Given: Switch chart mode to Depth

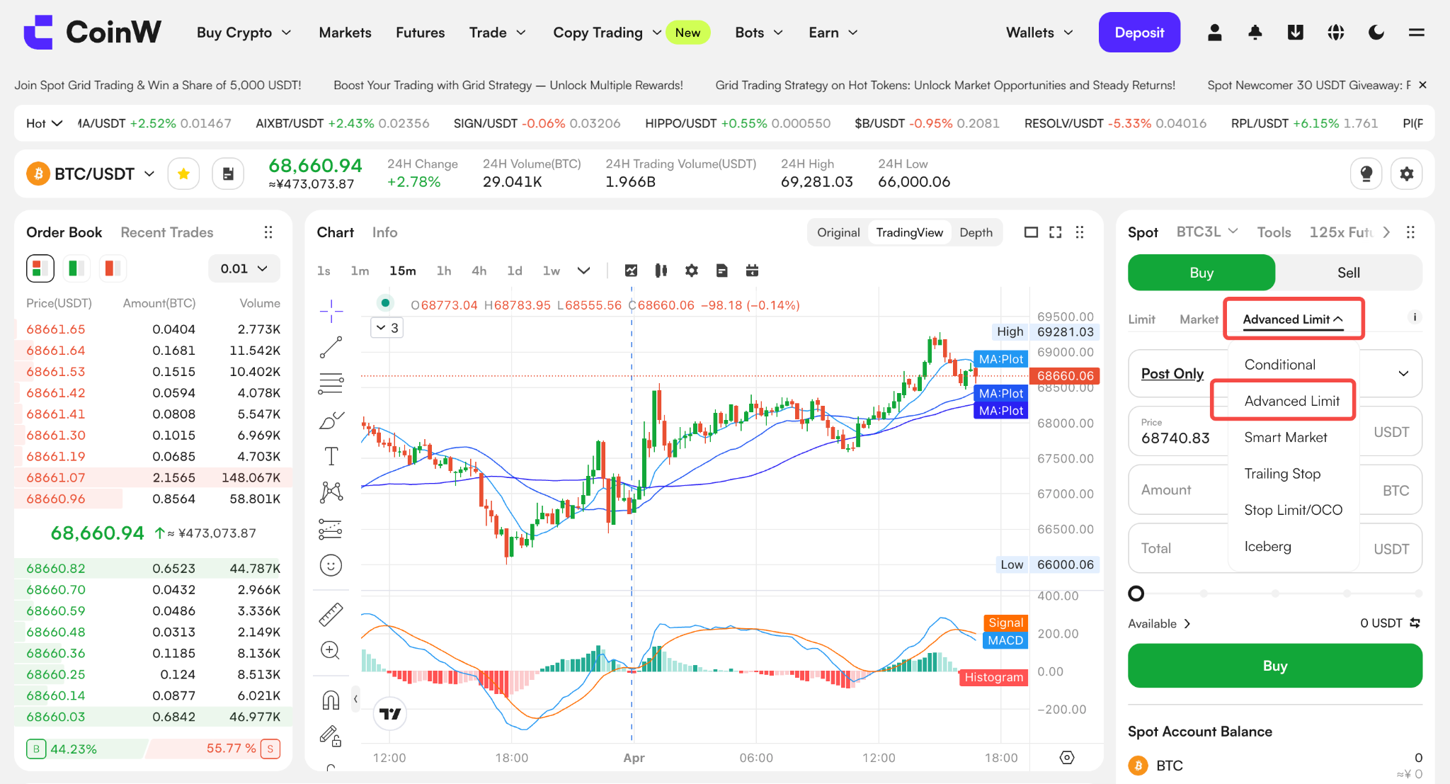Looking at the screenshot, I should pyautogui.click(x=976, y=232).
